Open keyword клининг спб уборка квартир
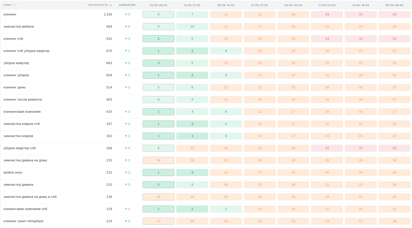Image resolution: width=412 pixels, height=228 pixels. [27, 51]
